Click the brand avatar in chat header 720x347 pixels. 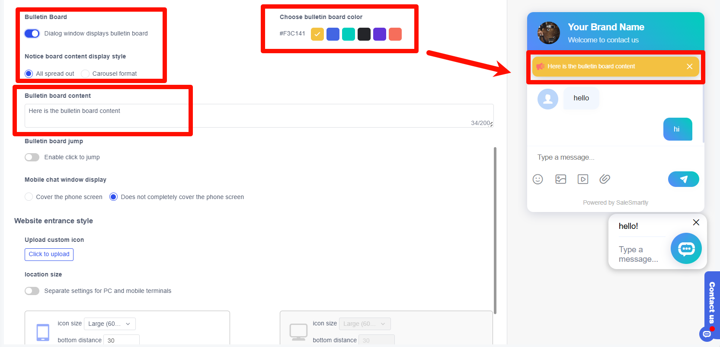(x=549, y=33)
